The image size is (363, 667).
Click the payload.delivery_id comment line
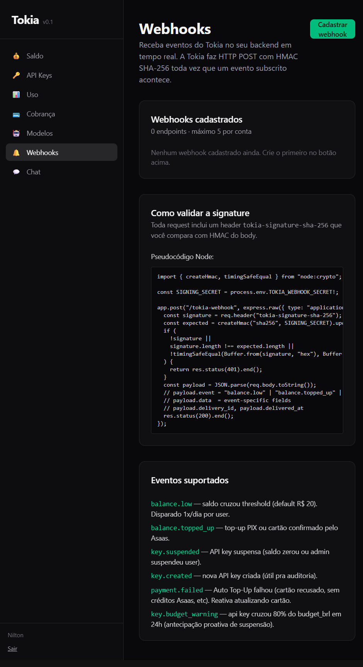tap(234, 408)
